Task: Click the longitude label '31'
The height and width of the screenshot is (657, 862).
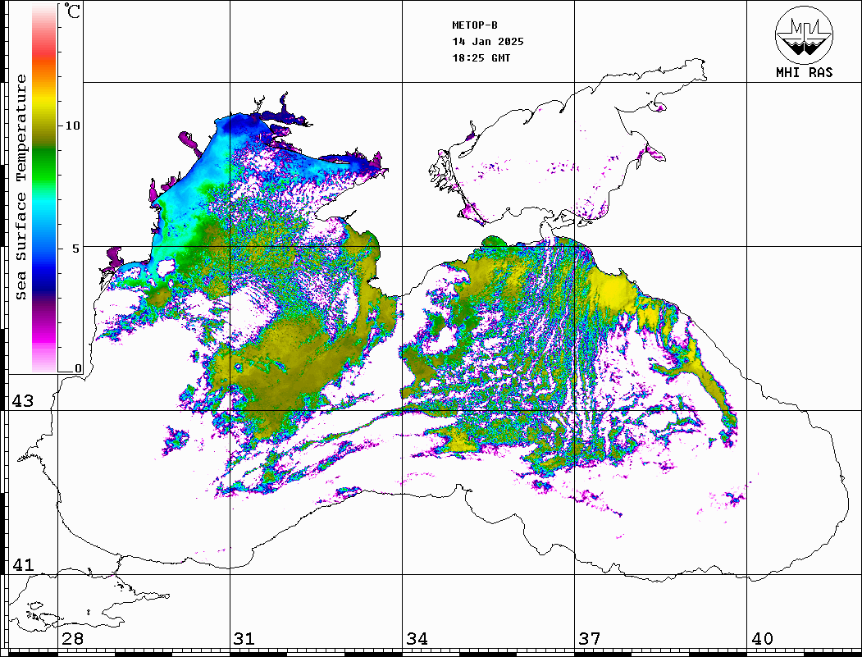Action: pyautogui.click(x=244, y=639)
